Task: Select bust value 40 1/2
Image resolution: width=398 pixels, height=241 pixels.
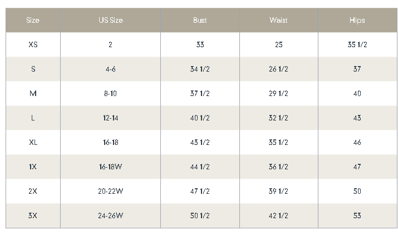Action: (200, 118)
